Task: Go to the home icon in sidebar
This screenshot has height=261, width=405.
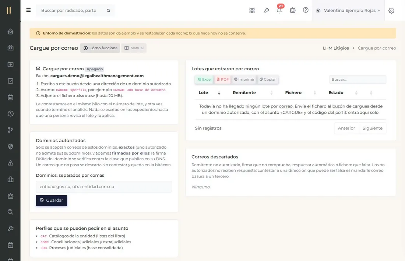Action: click(10, 32)
